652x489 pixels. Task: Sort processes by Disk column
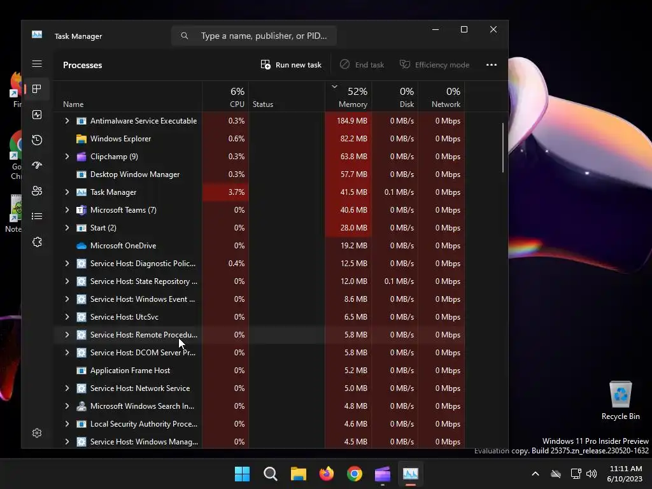pyautogui.click(x=395, y=97)
